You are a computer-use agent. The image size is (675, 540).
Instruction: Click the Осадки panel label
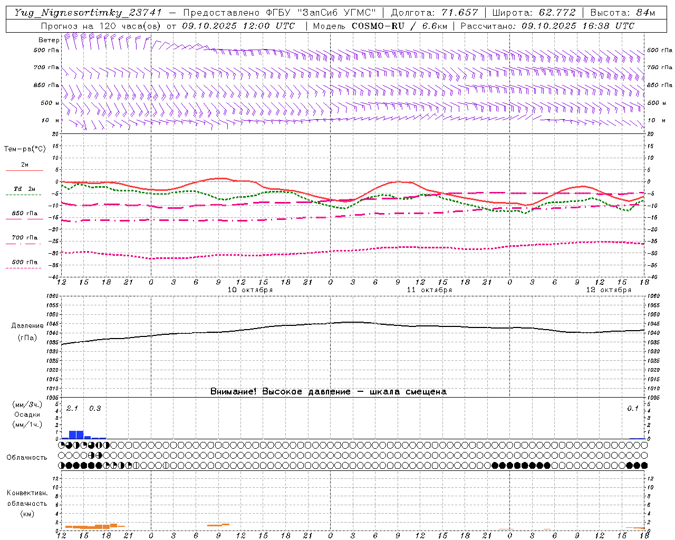tap(27, 414)
